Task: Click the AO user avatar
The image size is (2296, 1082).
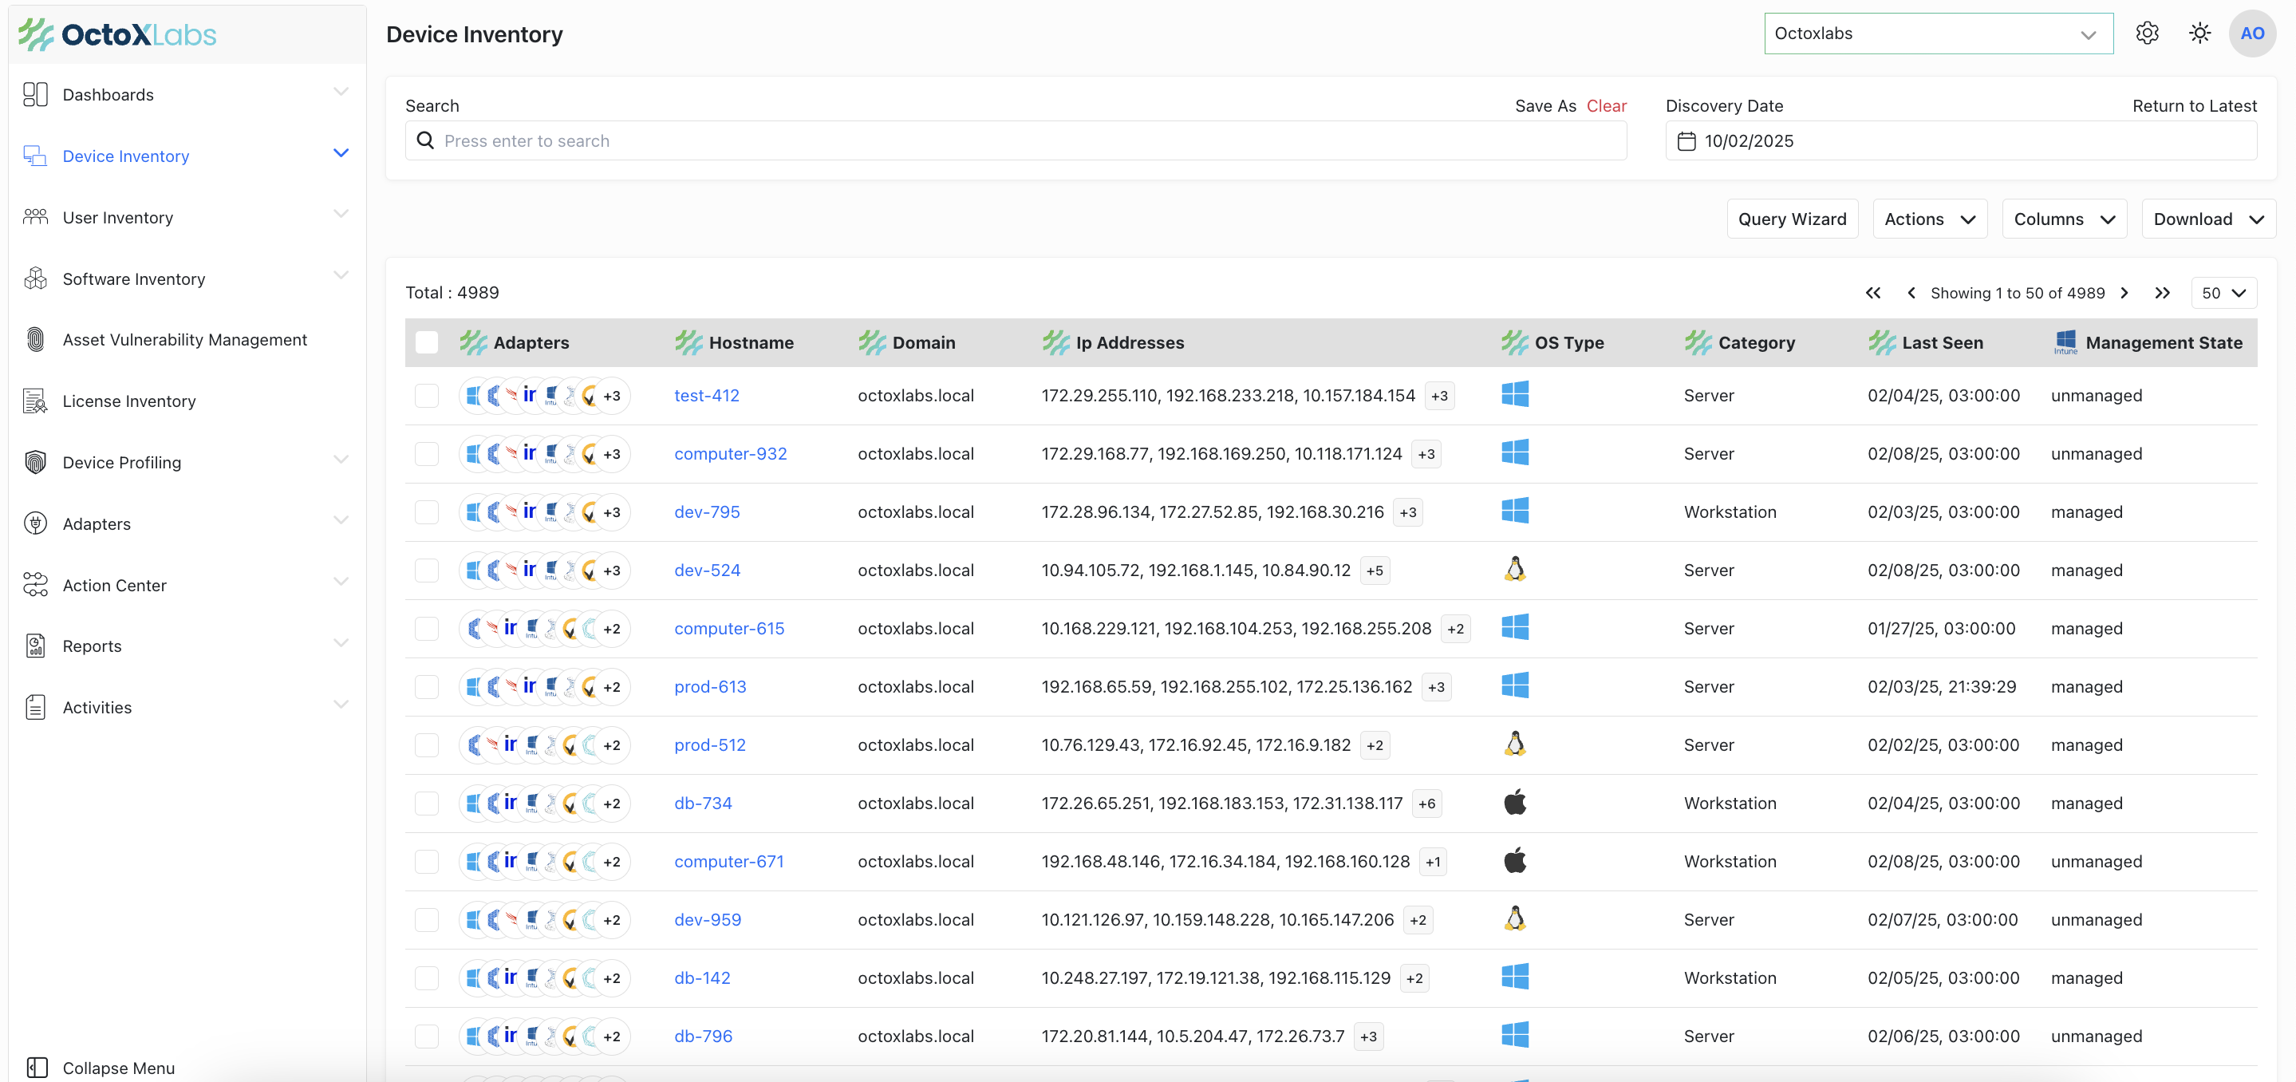Action: point(2251,33)
